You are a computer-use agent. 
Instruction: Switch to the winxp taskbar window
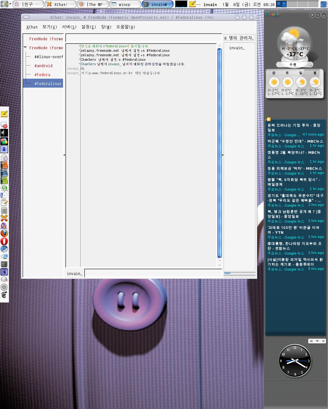tap(125, 4)
